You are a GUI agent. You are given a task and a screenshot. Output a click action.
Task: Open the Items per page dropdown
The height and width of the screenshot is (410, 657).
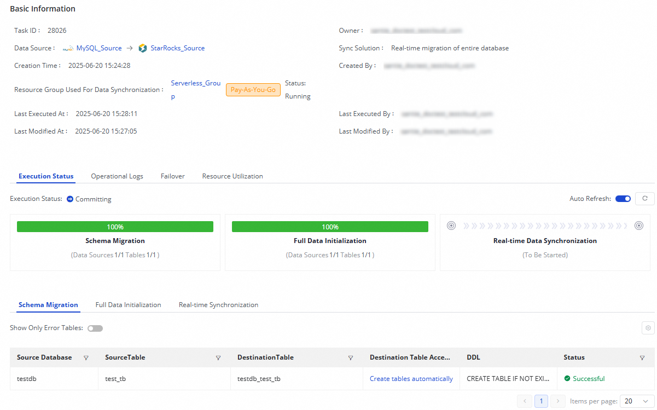click(x=637, y=401)
